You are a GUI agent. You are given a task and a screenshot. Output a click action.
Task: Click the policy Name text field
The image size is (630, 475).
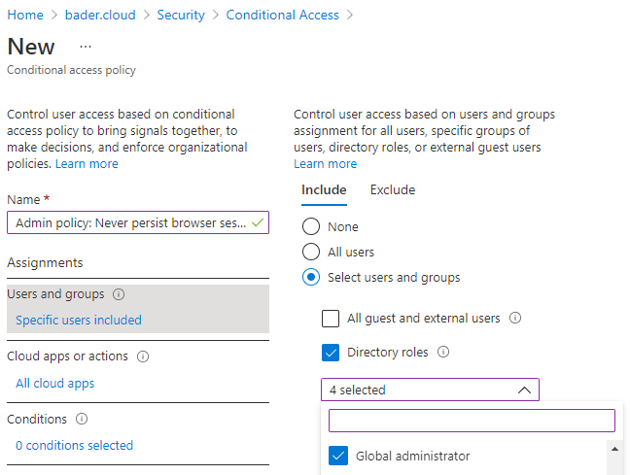pyautogui.click(x=131, y=222)
